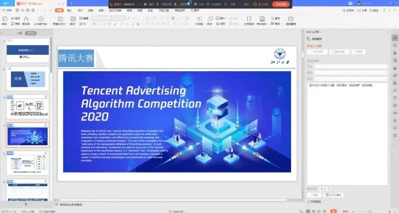399x213 pixels.
Task: Click the red End Live button
Action: [281, 4]
